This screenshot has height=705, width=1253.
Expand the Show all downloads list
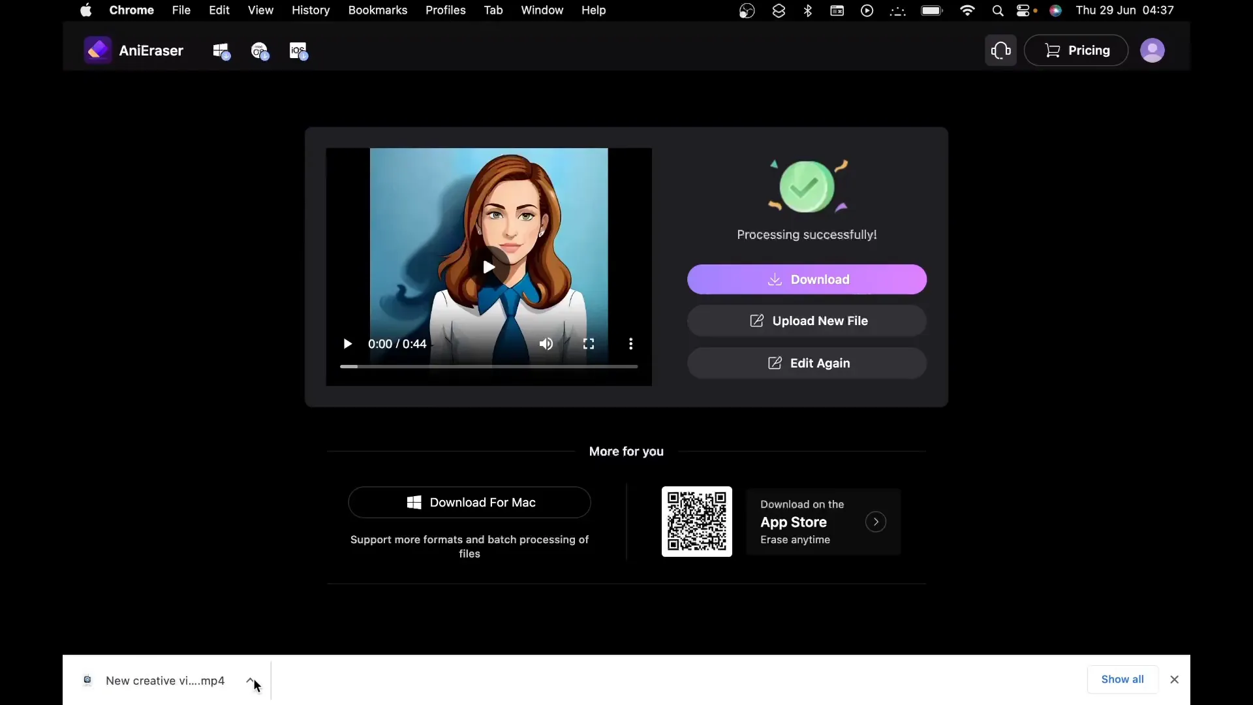pyautogui.click(x=1122, y=679)
